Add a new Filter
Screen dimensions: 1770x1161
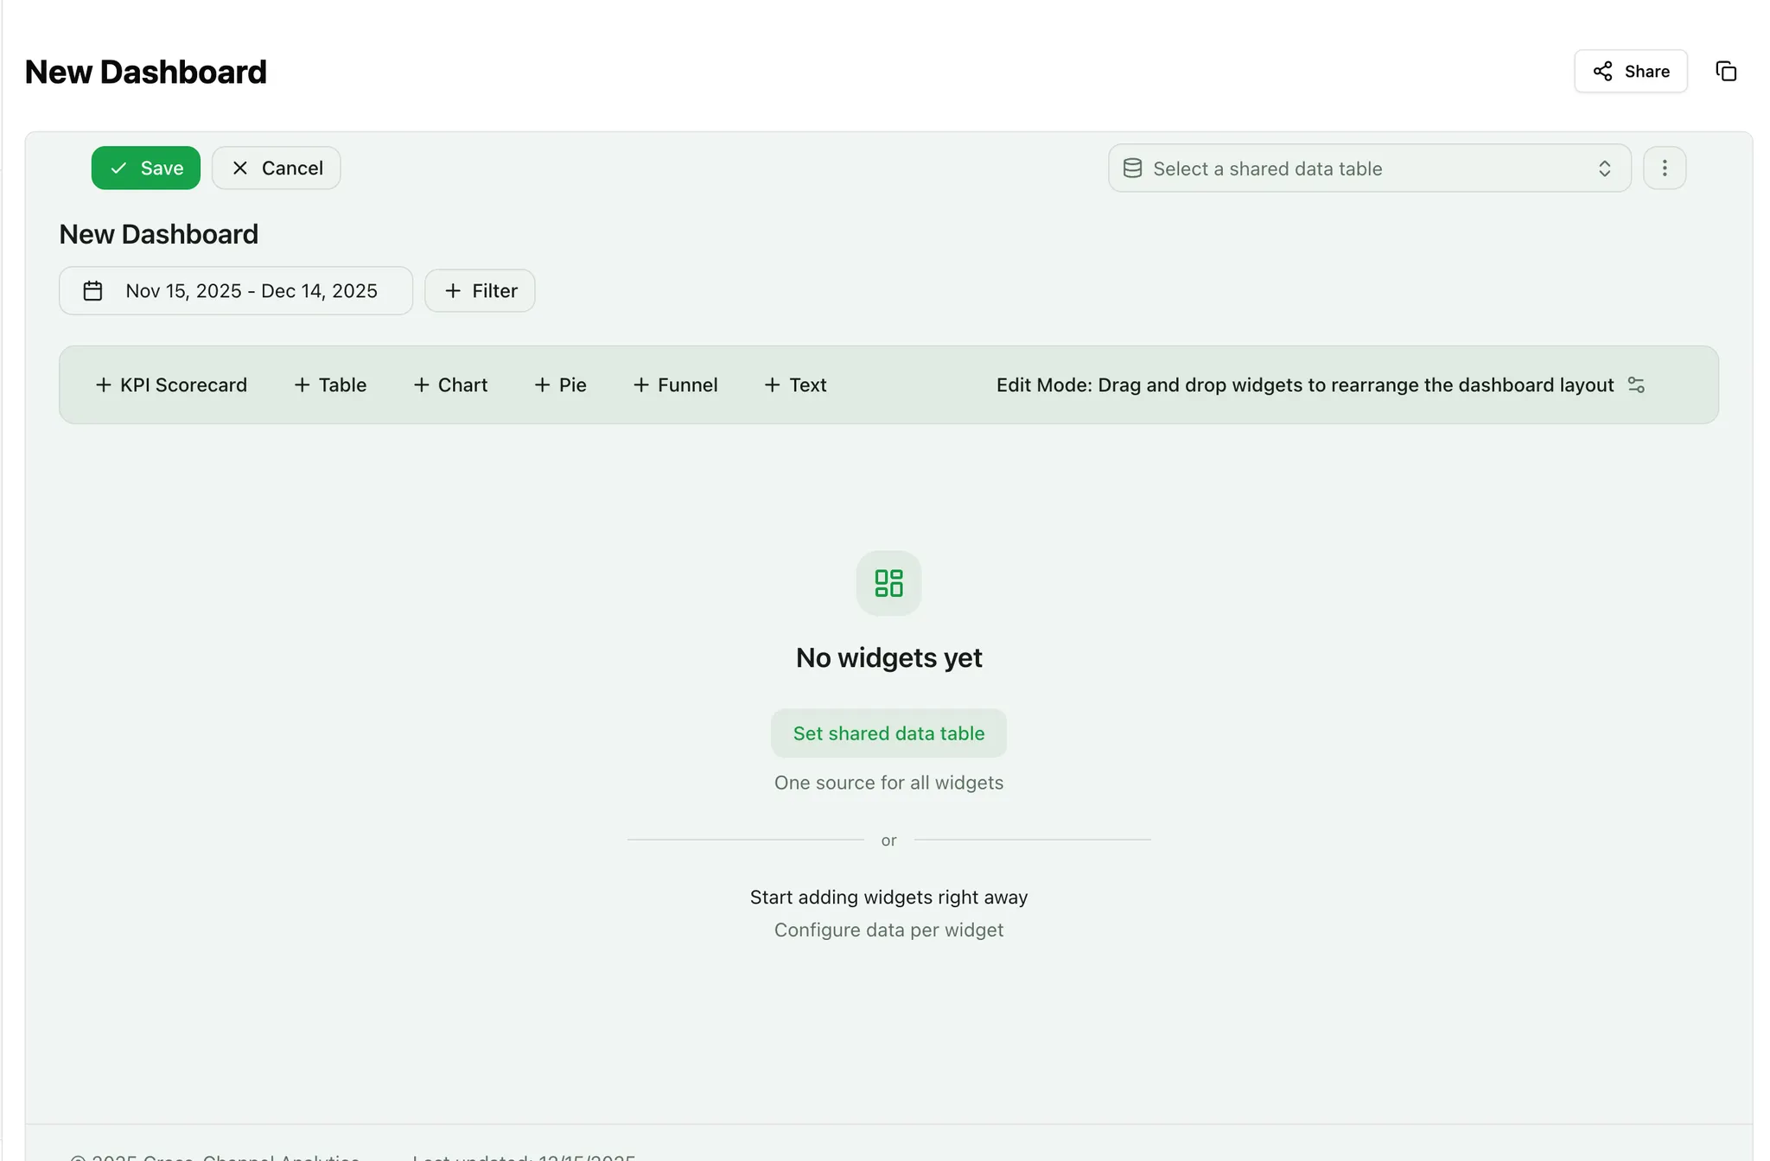[480, 291]
